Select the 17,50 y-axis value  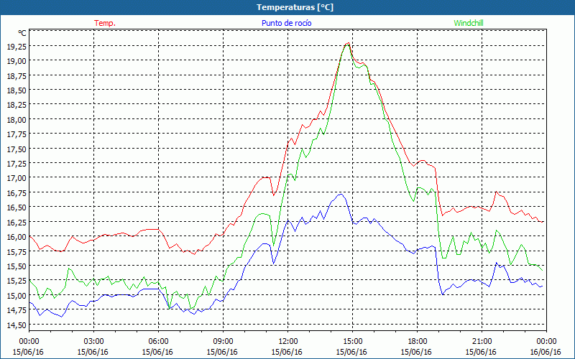click(17, 149)
